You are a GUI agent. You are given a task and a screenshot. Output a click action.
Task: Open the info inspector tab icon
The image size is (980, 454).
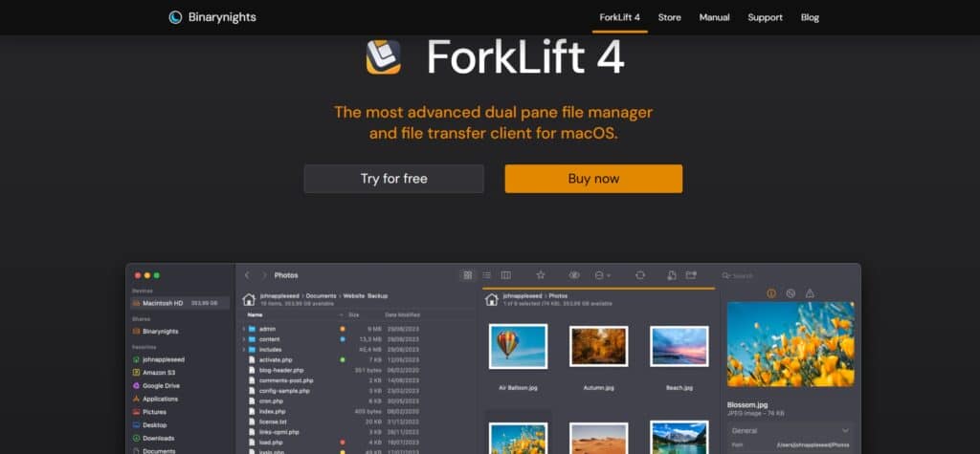click(x=772, y=293)
